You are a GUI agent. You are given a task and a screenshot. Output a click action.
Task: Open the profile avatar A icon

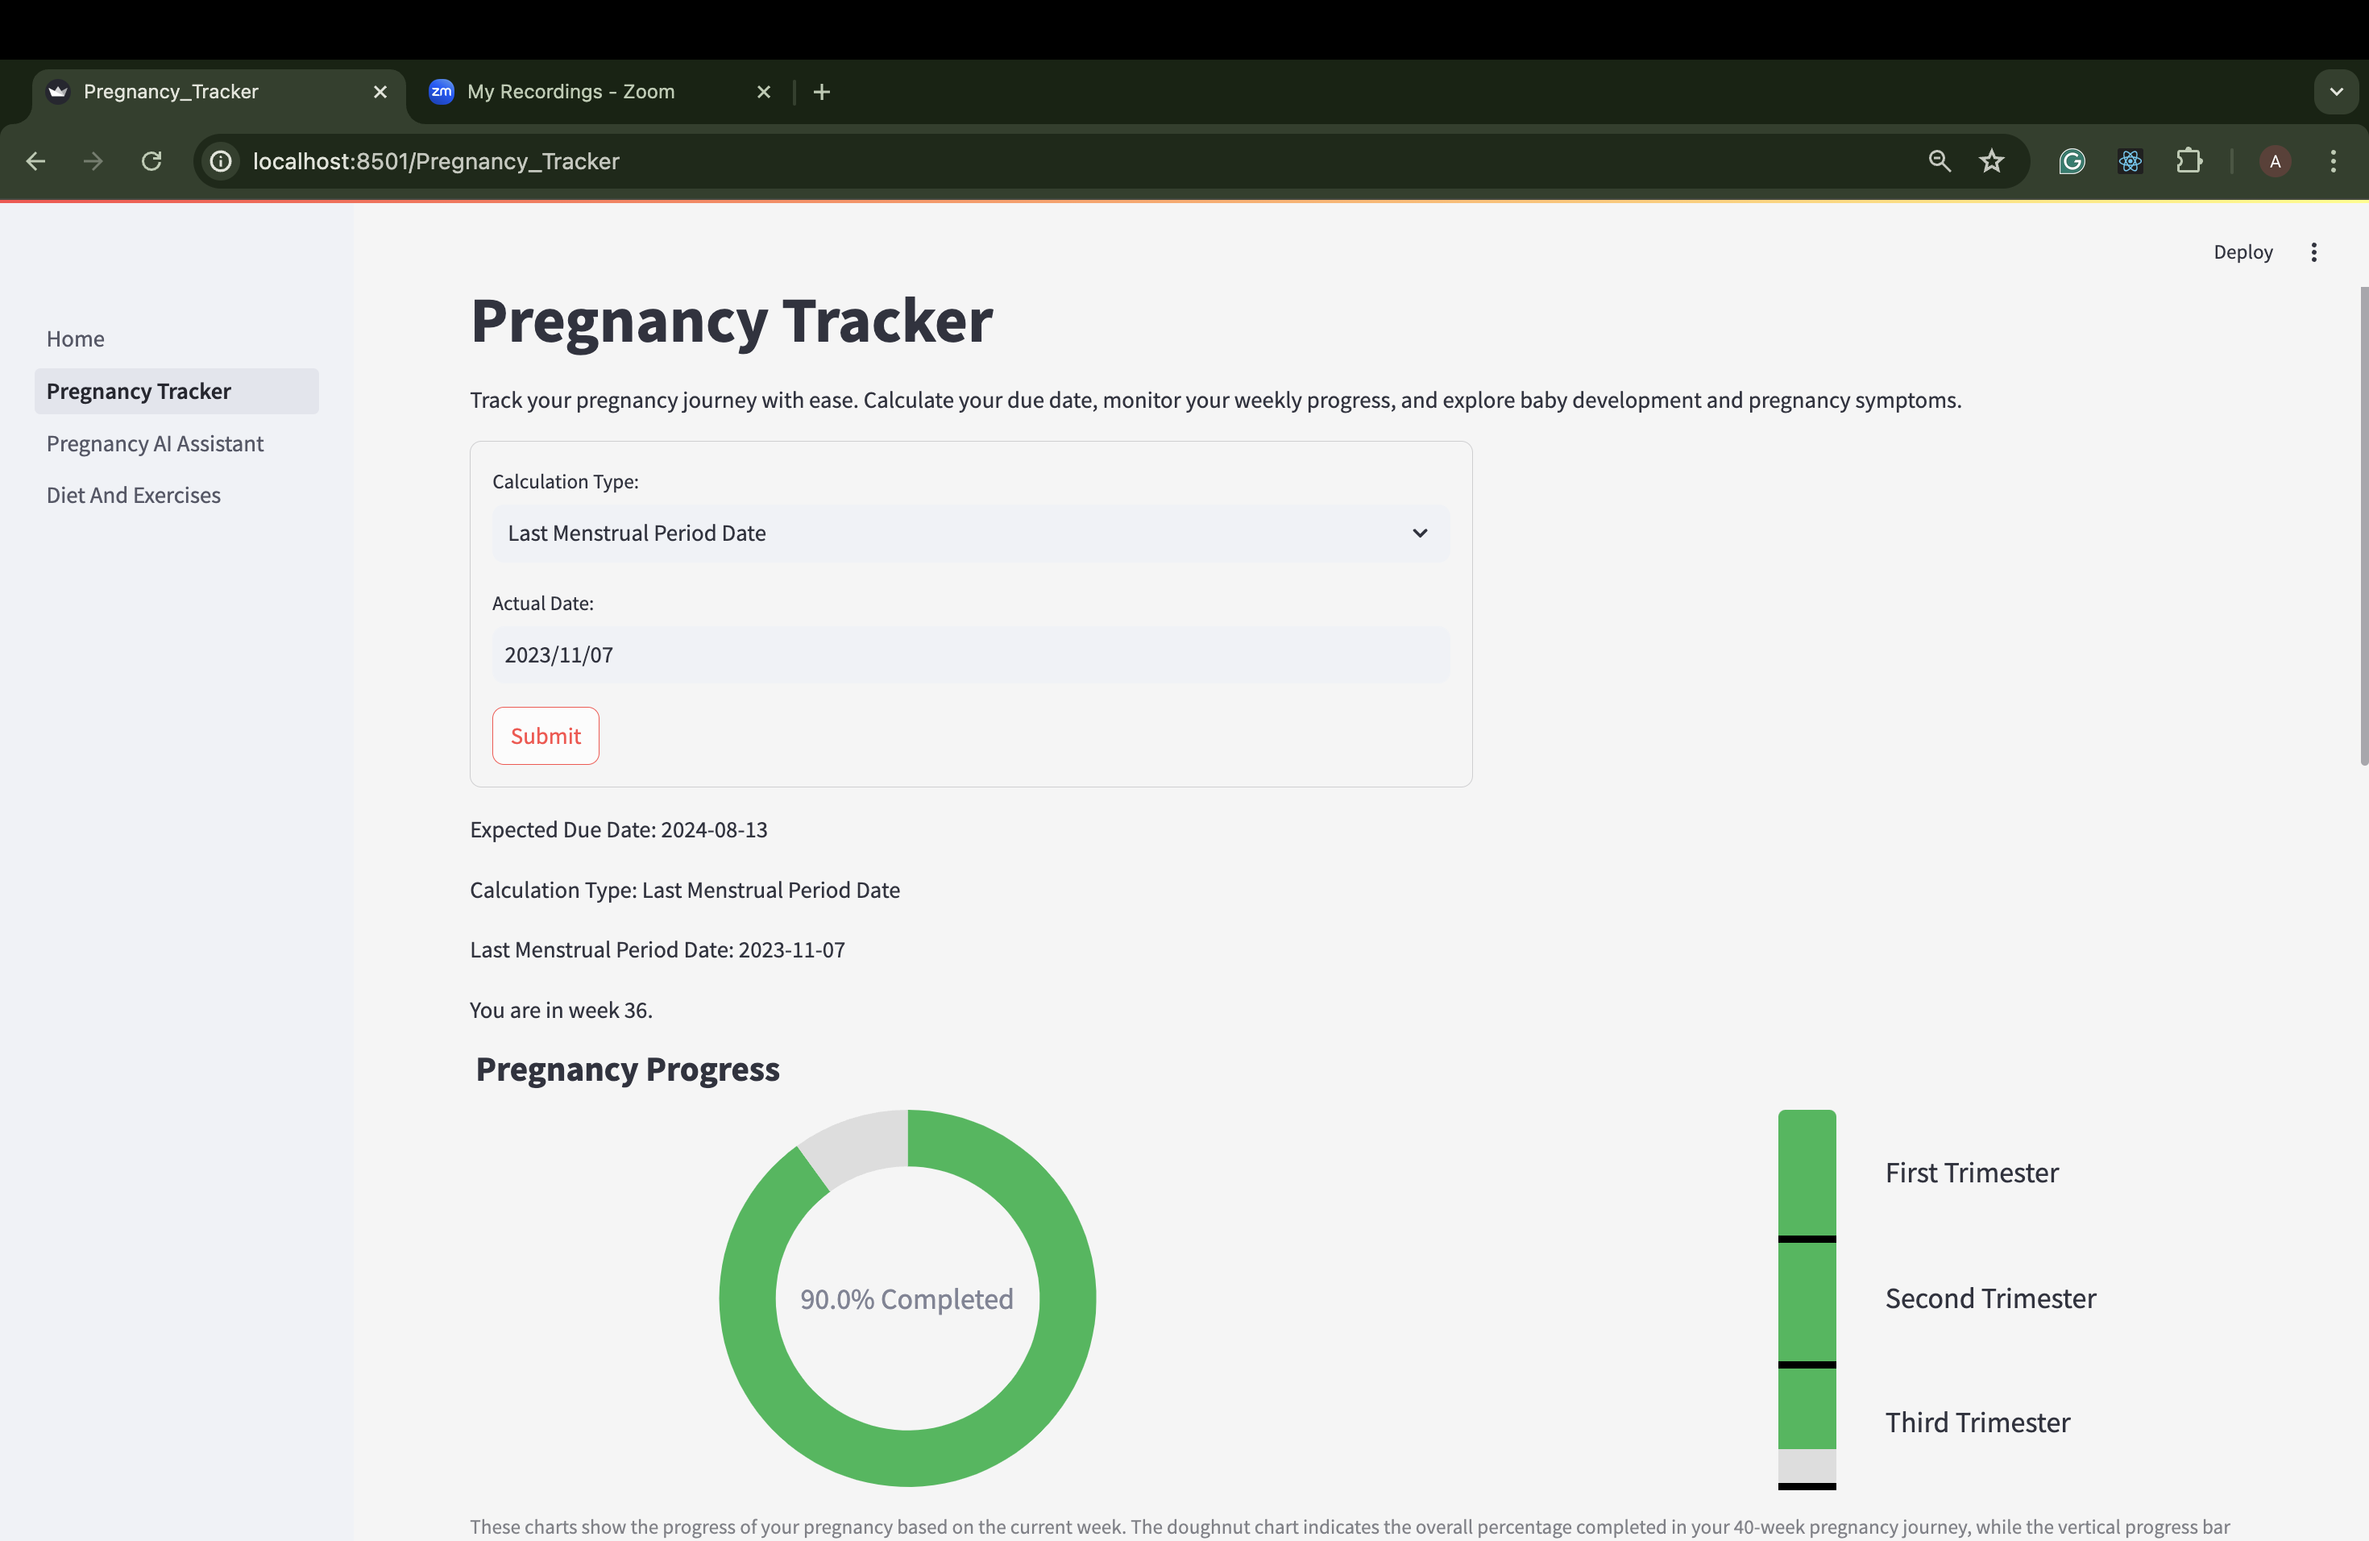pos(2275,161)
